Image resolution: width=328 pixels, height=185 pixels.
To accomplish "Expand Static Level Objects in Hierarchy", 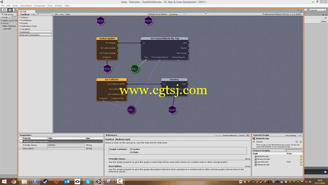I will (x=2, y=21).
